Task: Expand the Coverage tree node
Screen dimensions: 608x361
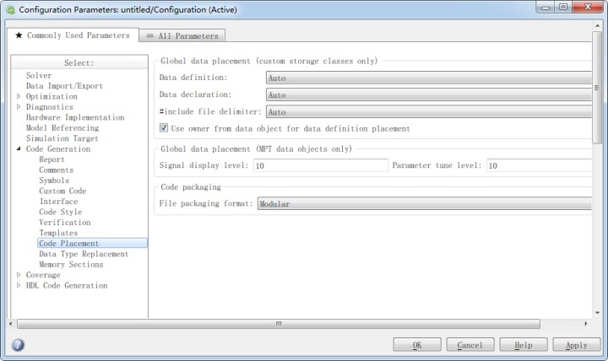Action: pos(19,275)
